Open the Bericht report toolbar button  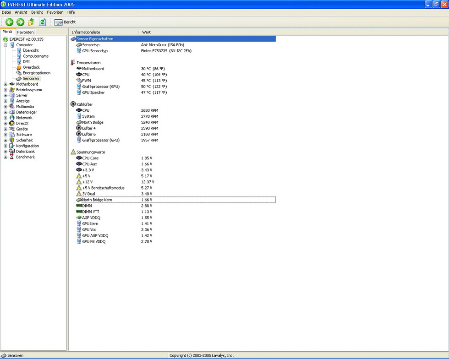(65, 22)
